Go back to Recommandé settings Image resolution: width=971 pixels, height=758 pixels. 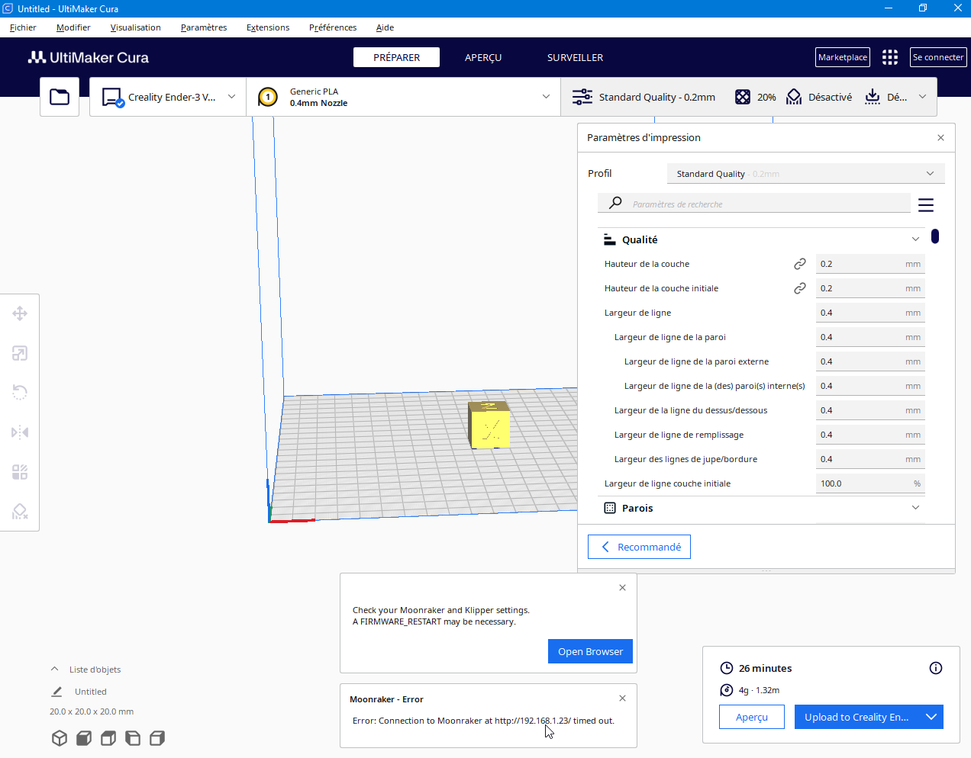(x=639, y=547)
